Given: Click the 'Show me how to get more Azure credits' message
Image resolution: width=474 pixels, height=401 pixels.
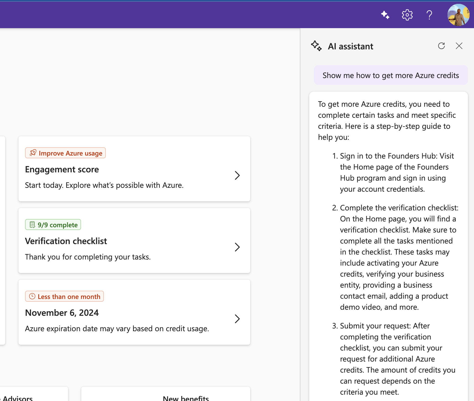Looking at the screenshot, I should [391, 75].
